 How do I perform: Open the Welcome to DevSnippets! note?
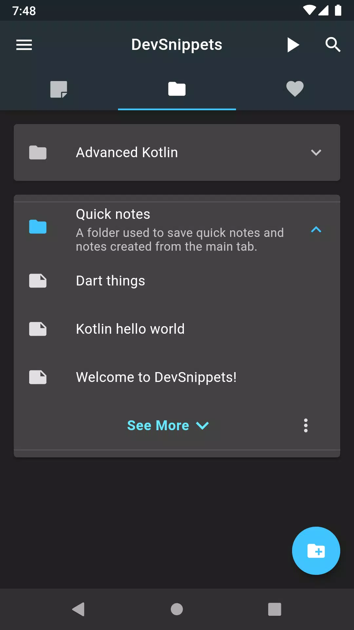coord(177,377)
